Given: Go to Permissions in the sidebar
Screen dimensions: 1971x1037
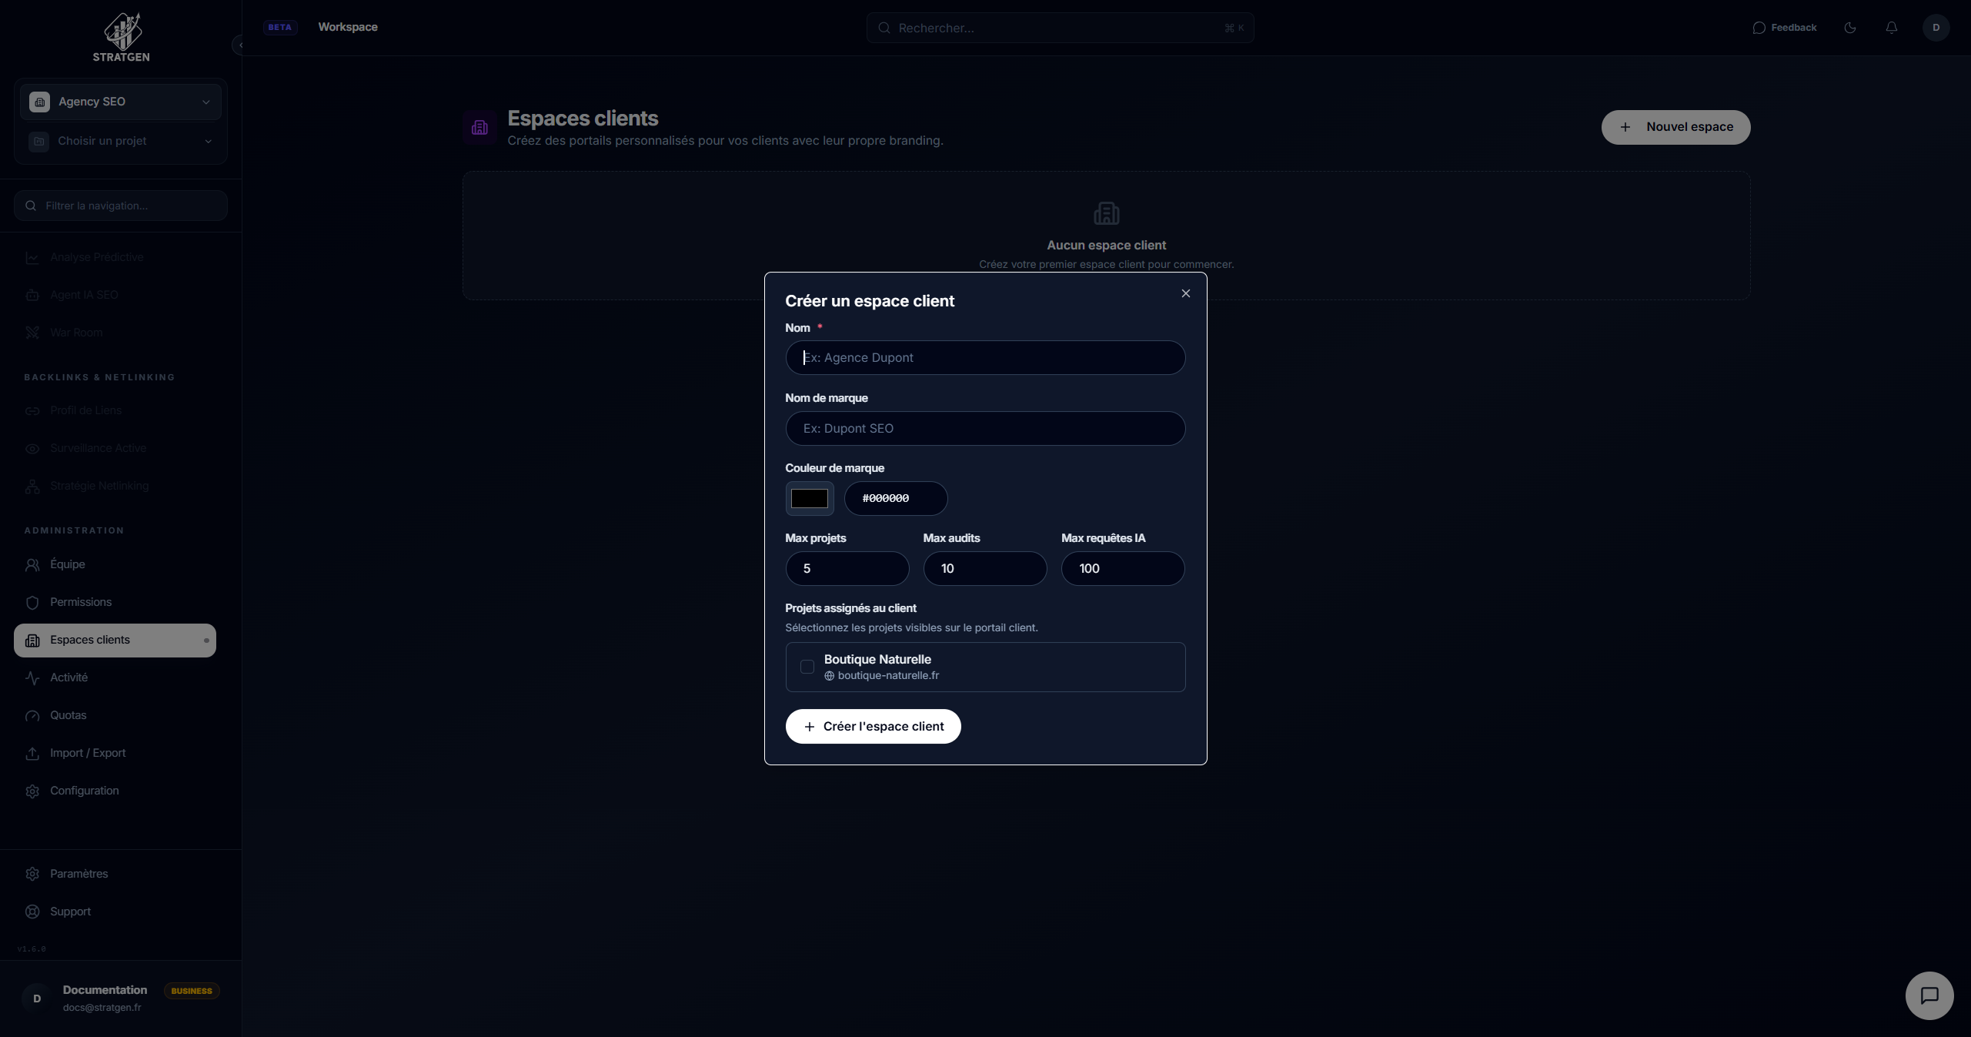Looking at the screenshot, I should [81, 602].
